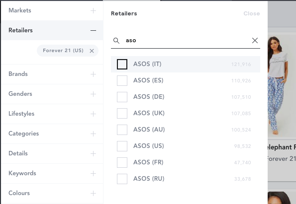296x204 pixels.
Task: Expand the Categories filter section
Action: (x=52, y=134)
